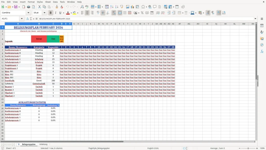Open the Format menu

[31, 2]
